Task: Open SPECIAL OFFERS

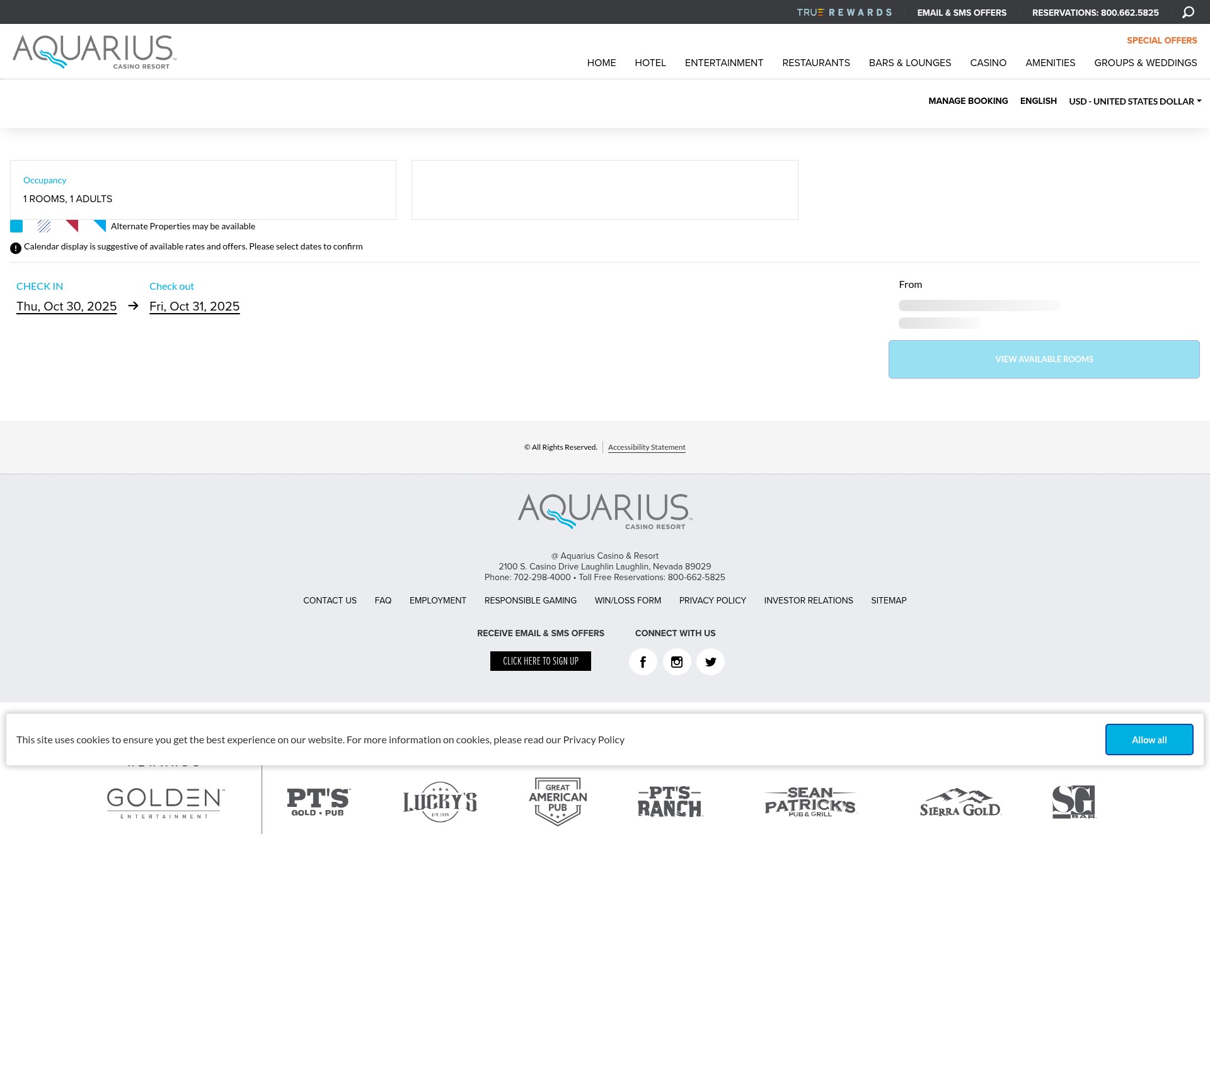Action: click(x=1161, y=40)
